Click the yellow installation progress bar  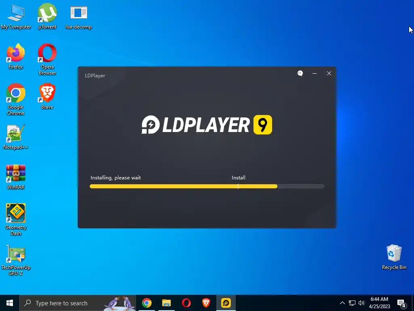pos(207,186)
